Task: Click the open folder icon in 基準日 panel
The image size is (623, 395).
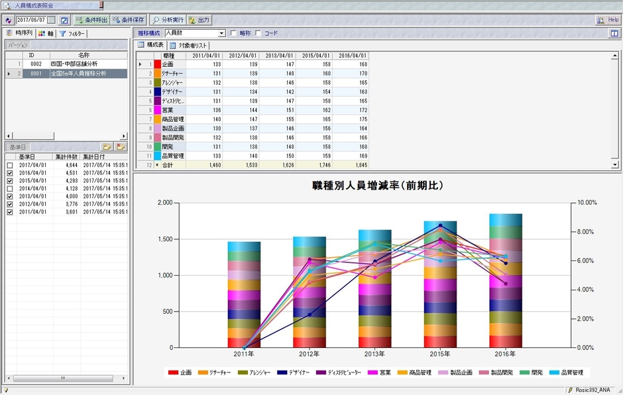Action: (x=106, y=146)
